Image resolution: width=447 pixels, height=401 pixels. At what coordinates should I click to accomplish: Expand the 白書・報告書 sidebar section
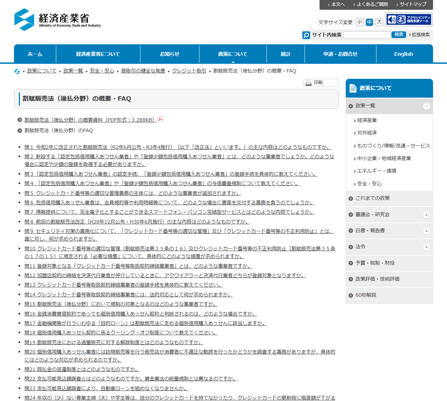coord(426,231)
